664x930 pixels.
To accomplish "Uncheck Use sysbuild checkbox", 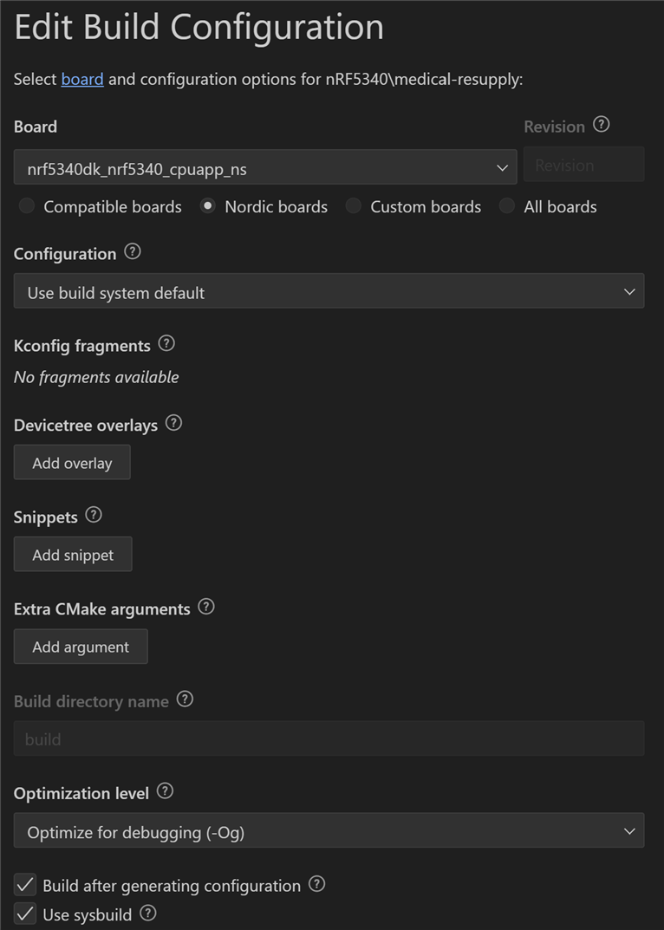I will (x=25, y=914).
